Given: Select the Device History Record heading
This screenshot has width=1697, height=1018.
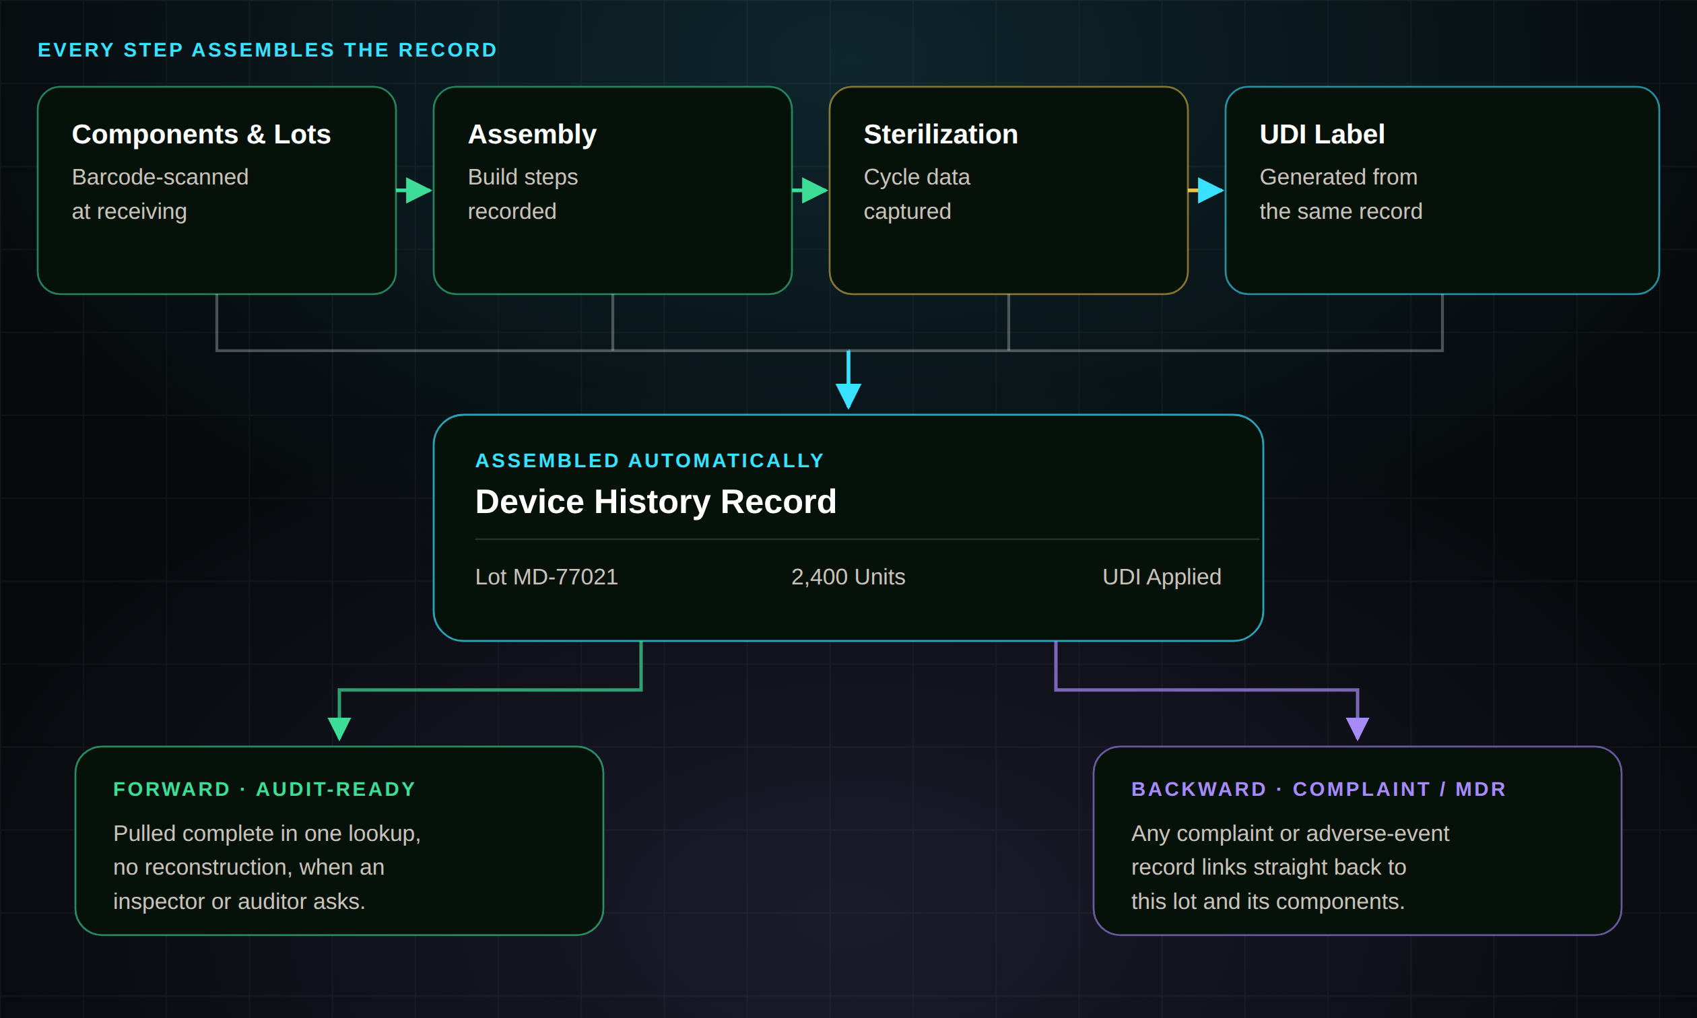Looking at the screenshot, I should pos(656,502).
